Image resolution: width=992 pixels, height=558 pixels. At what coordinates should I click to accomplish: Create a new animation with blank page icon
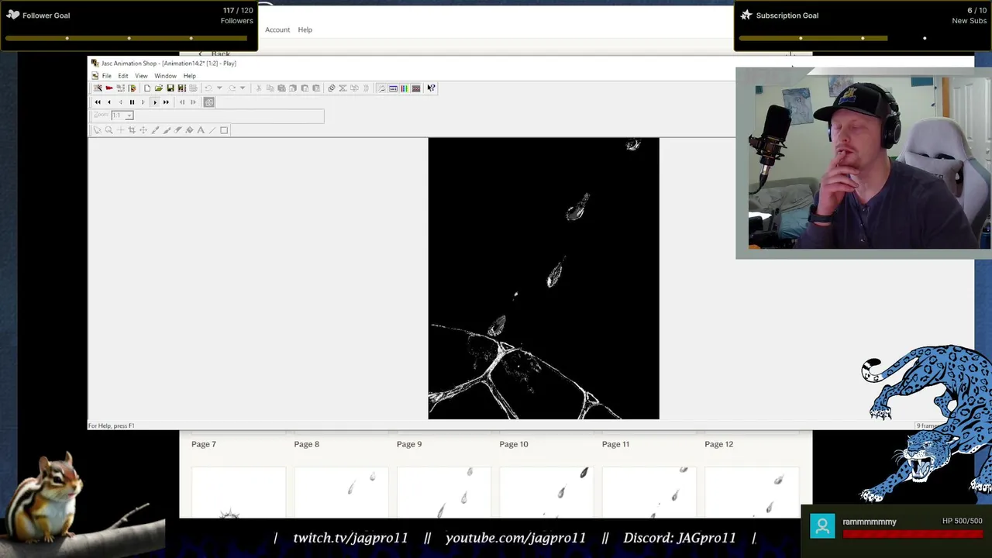pos(147,88)
